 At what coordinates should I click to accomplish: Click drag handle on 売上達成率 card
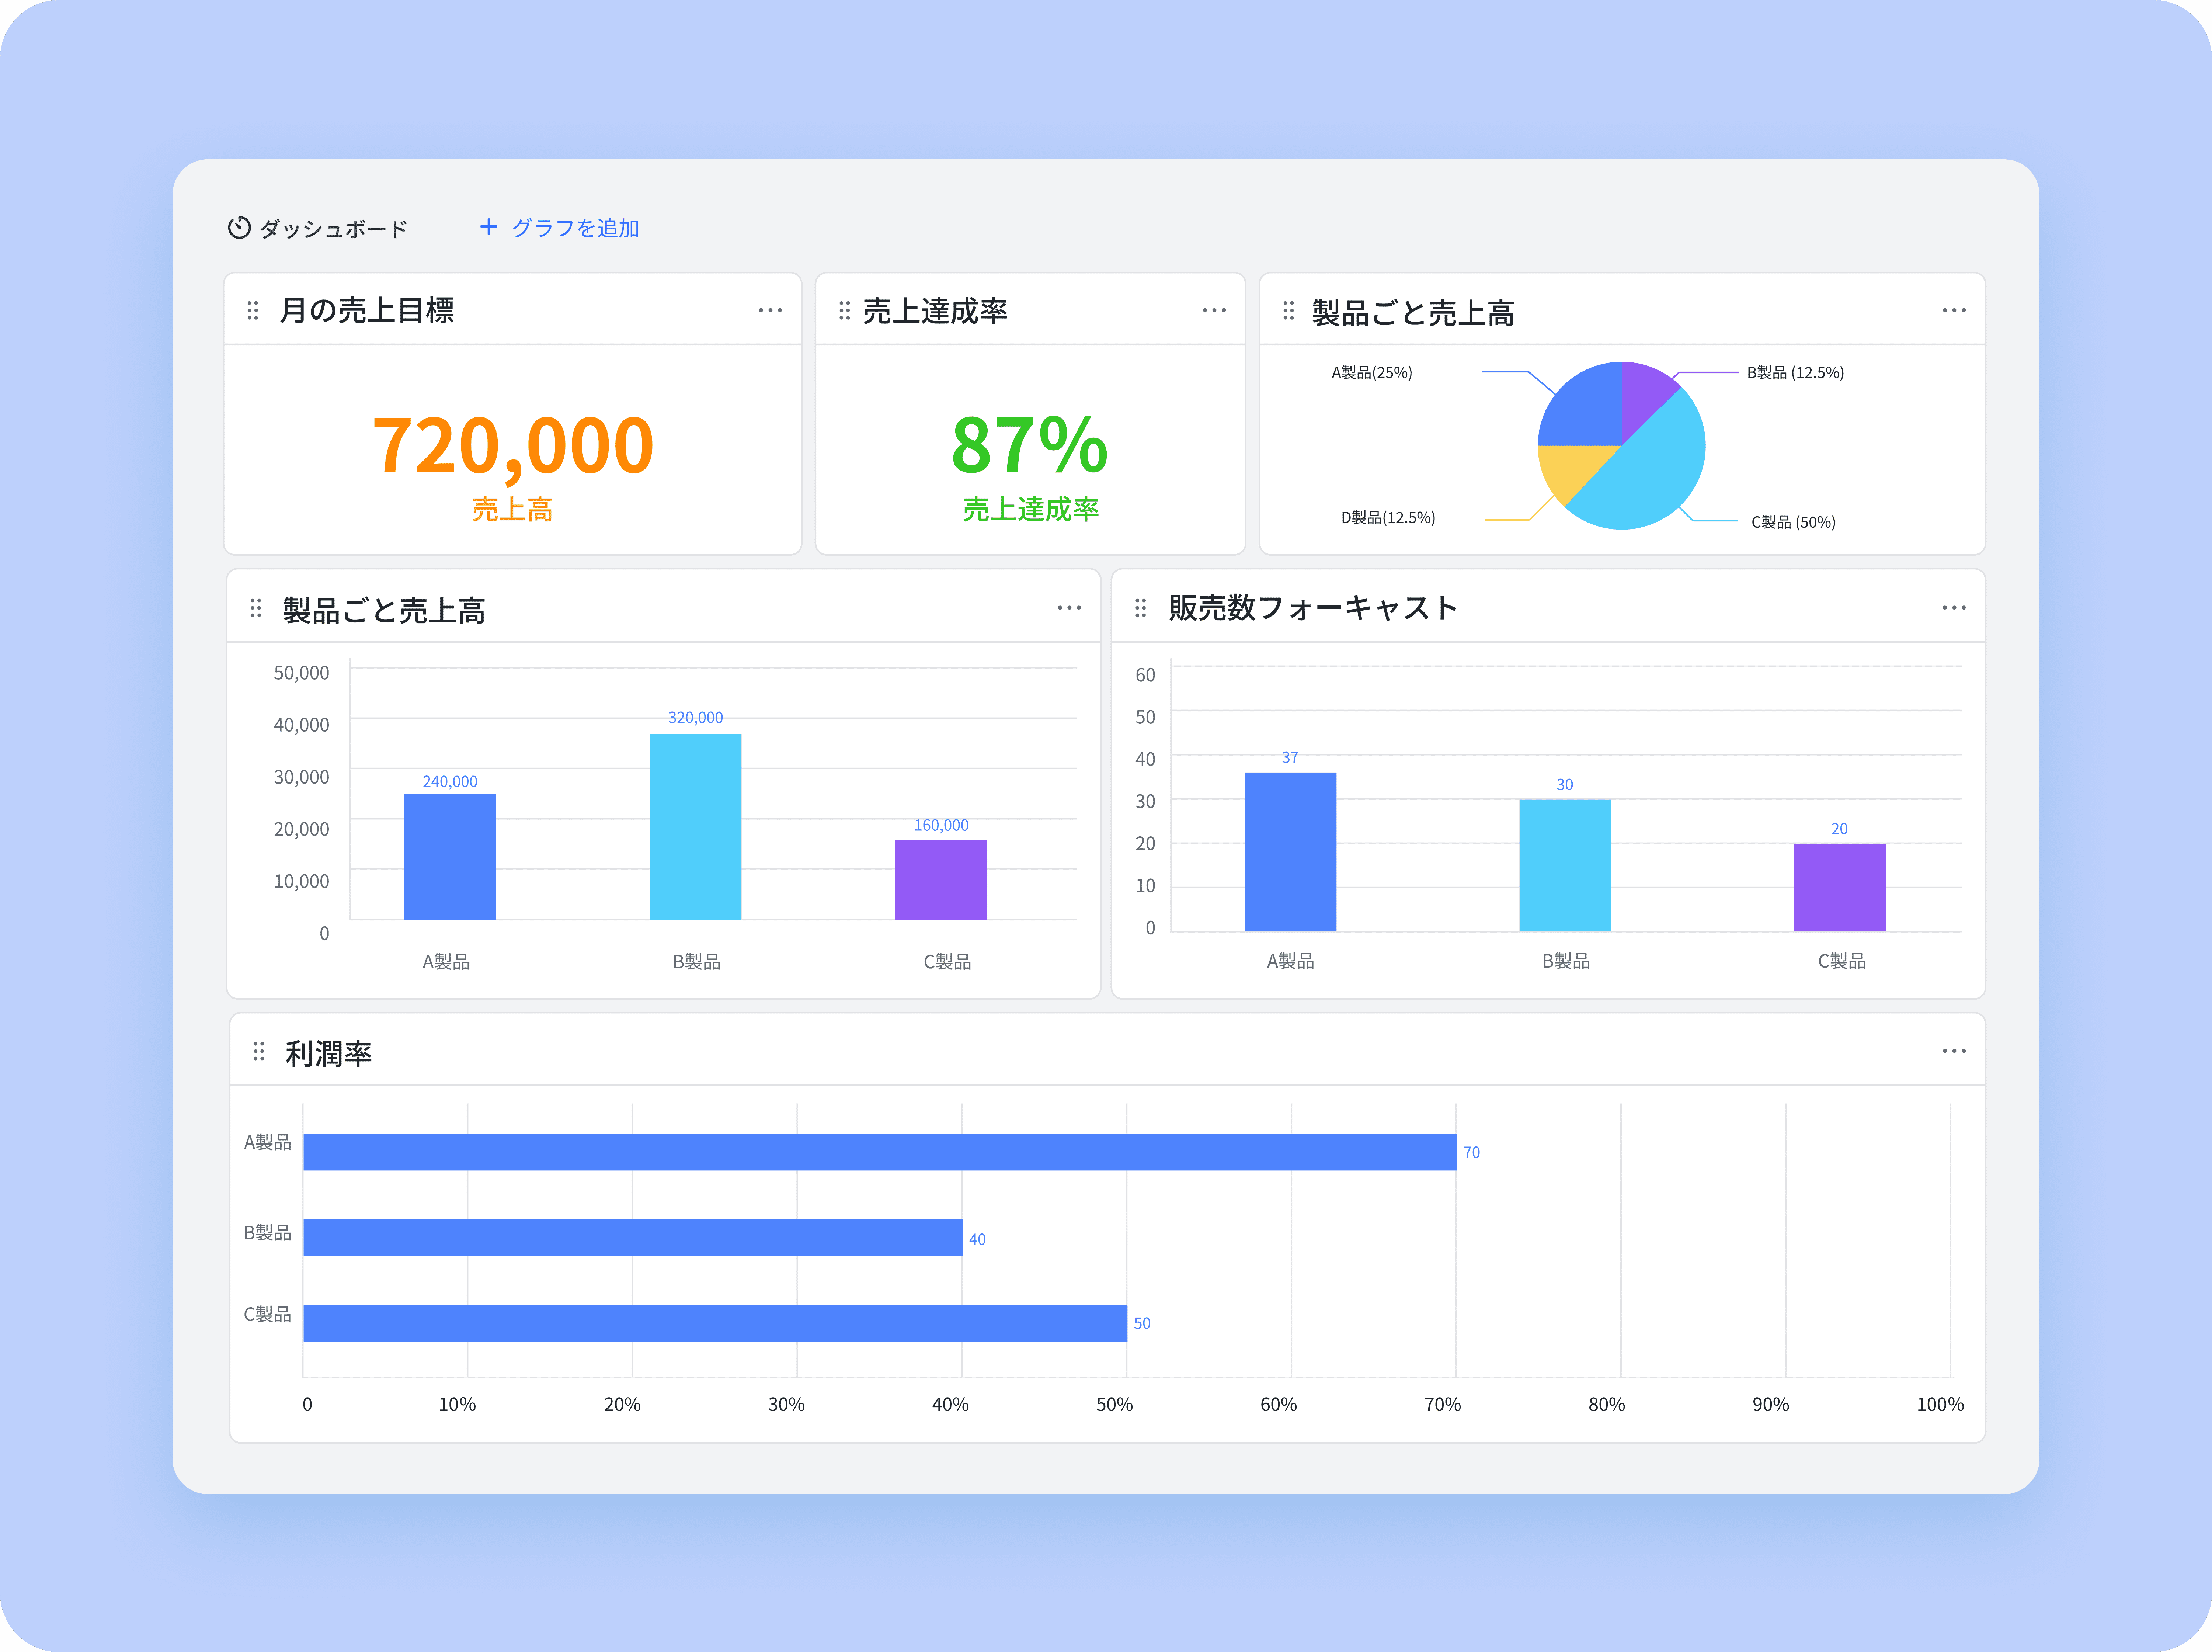pyautogui.click(x=845, y=311)
